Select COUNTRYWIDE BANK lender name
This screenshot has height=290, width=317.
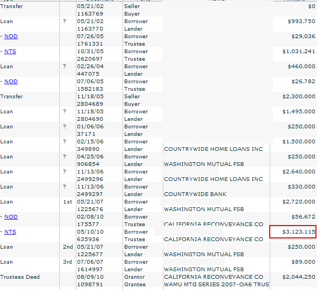[195, 194]
